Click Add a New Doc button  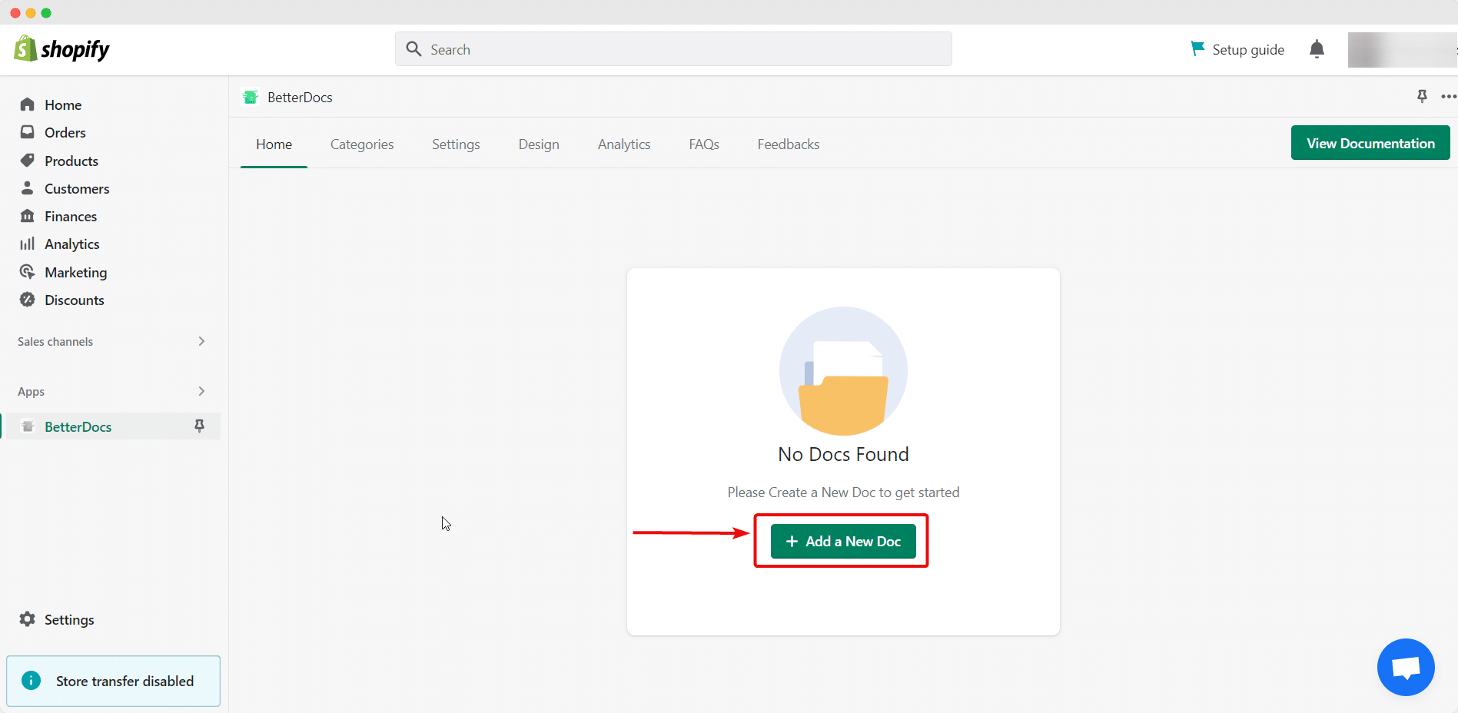(843, 542)
